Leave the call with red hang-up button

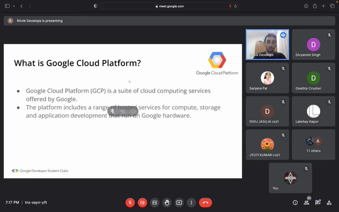pyautogui.click(x=205, y=203)
